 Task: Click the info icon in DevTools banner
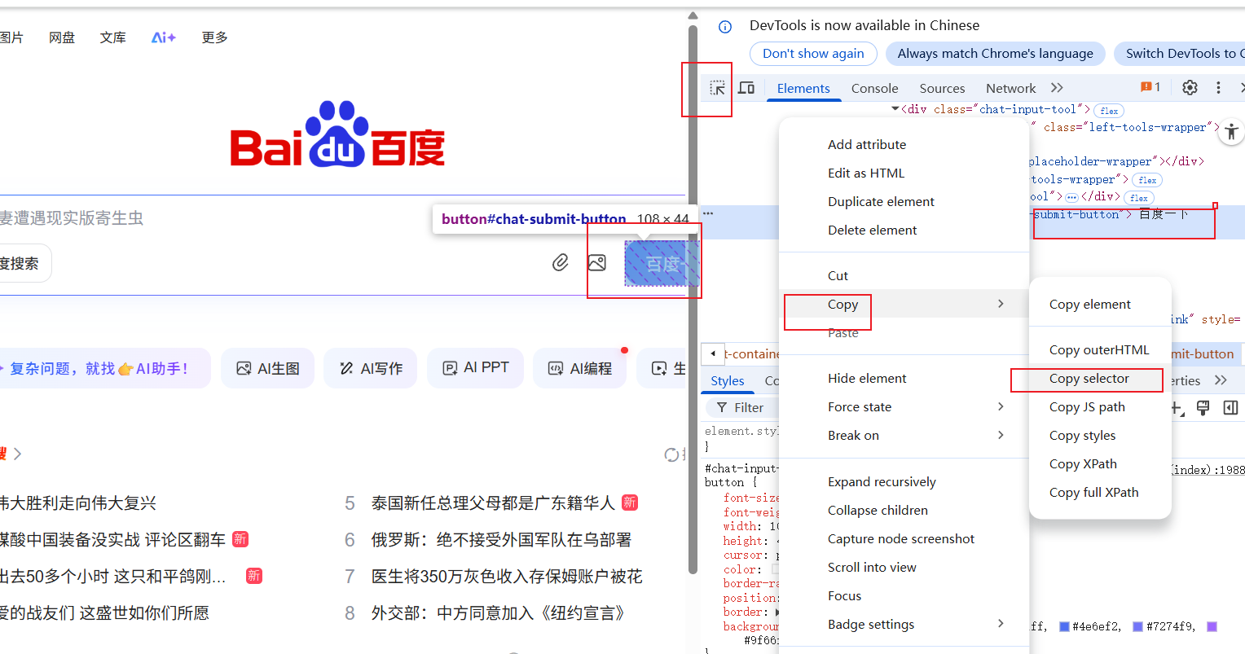tap(725, 27)
